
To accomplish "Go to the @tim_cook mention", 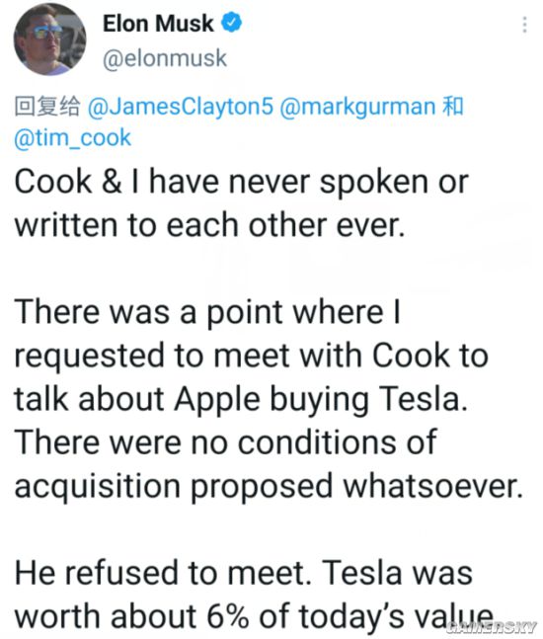I will 72,137.
